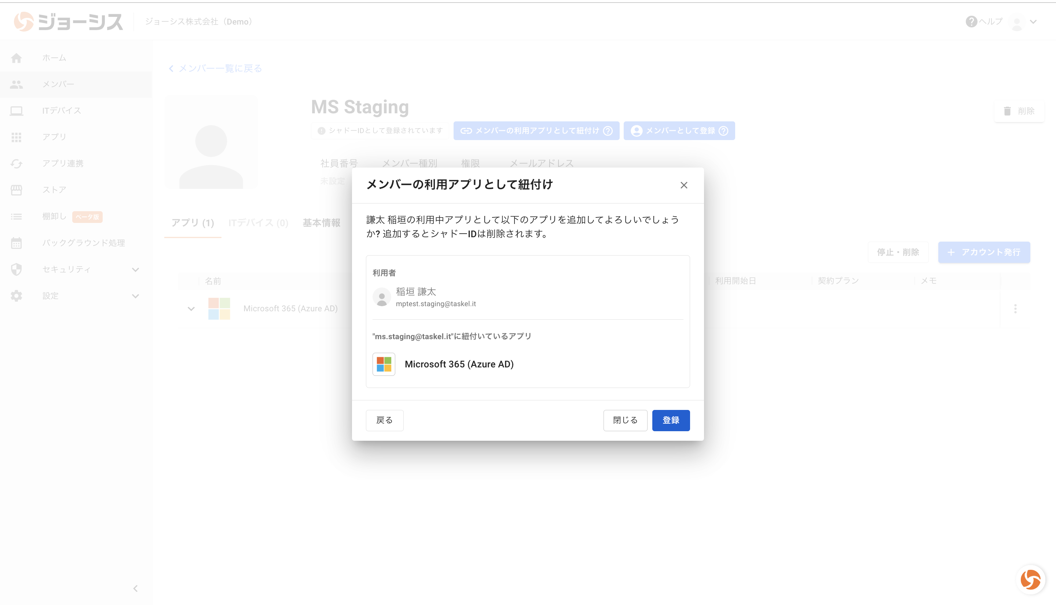Click the mptest.staging@taskel.it email text
The image size is (1056, 605).
coord(436,304)
